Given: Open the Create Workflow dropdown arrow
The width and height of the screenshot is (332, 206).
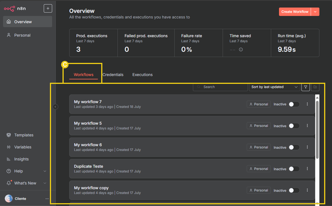Looking at the screenshot, I should [x=315, y=12].
